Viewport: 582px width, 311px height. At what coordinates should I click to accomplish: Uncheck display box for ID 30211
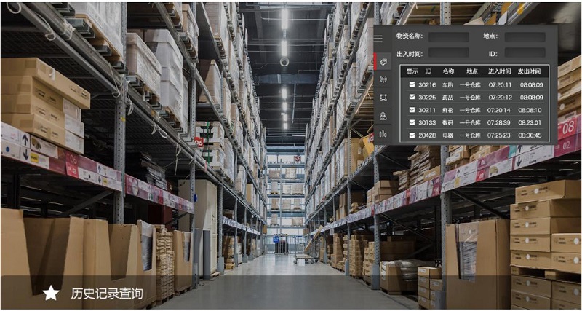412,110
